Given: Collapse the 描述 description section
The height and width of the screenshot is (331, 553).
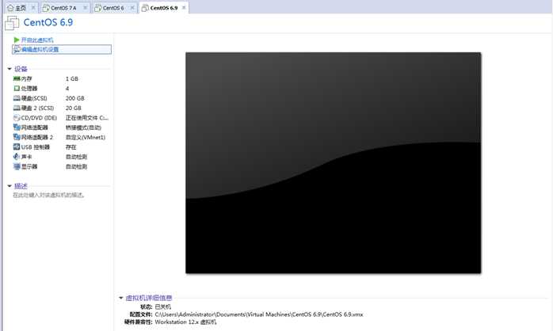Looking at the screenshot, I should click(10, 186).
